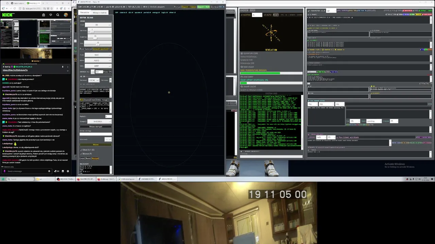Image resolution: width=435 pixels, height=244 pixels.
Task: Switch to MAJSTER_SYS_VIP Firefox taskbar item
Action: pos(86,179)
